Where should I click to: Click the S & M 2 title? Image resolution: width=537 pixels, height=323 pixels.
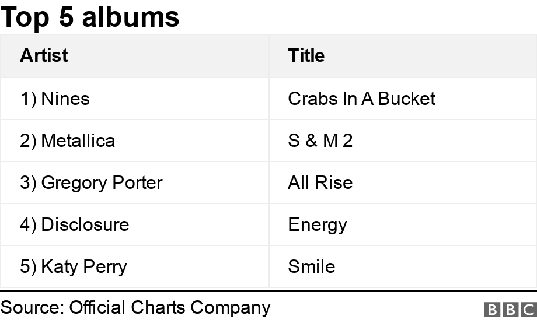coord(320,141)
